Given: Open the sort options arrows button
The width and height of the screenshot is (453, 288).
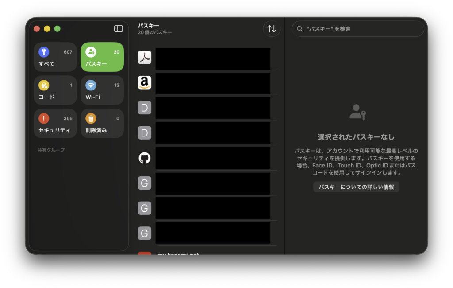Looking at the screenshot, I should [x=272, y=29].
